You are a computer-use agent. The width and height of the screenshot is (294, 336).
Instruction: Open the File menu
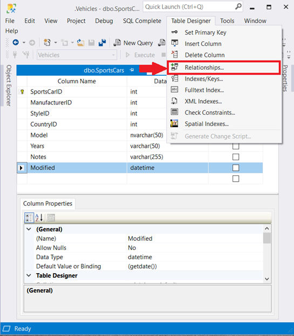[10, 21]
